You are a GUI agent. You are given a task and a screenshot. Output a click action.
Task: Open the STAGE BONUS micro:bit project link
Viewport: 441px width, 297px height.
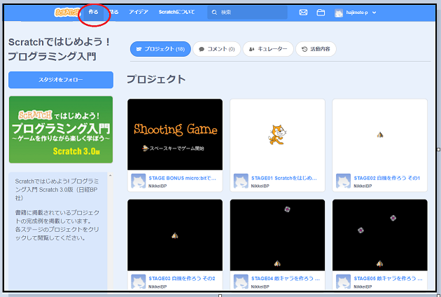(x=182, y=178)
